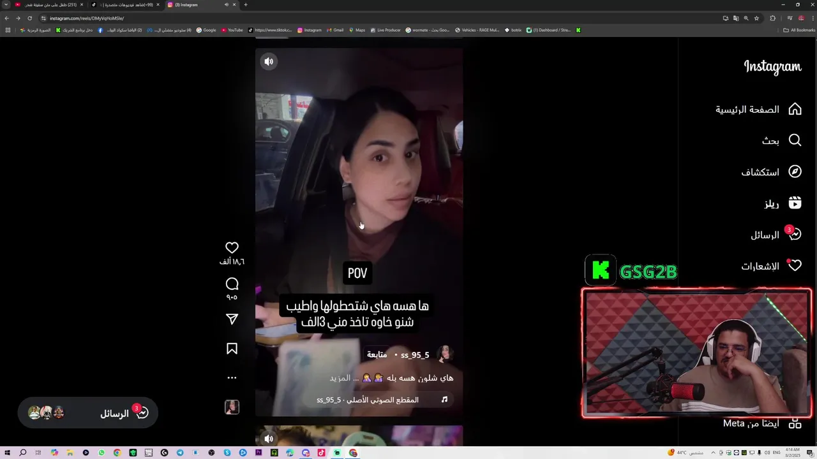Click the browser address bar URL
This screenshot has width=817, height=459.
click(87, 18)
